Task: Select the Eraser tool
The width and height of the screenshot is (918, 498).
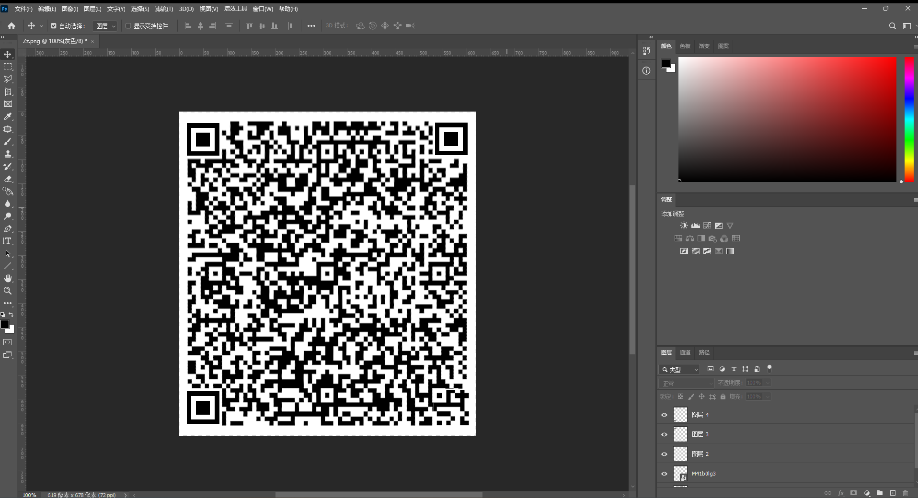Action: click(8, 179)
